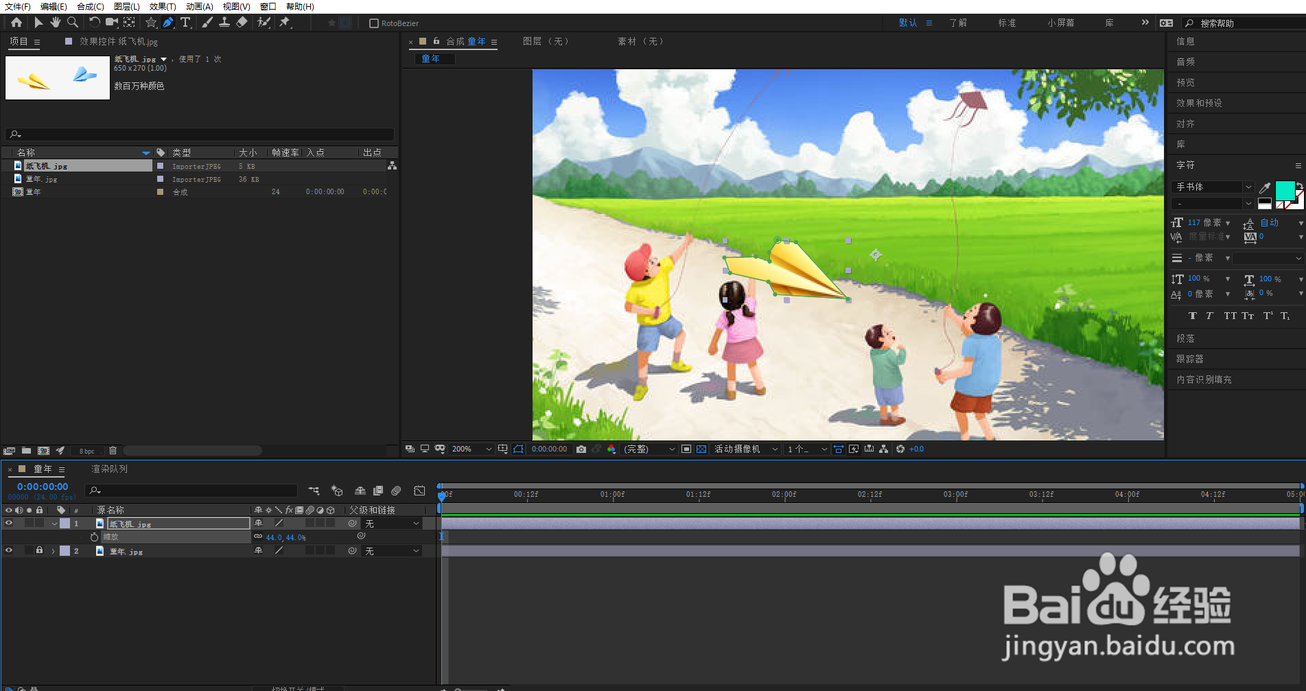Viewport: 1306px width, 691px height.
Task: Open the 对齐 panel
Action: 1185,124
